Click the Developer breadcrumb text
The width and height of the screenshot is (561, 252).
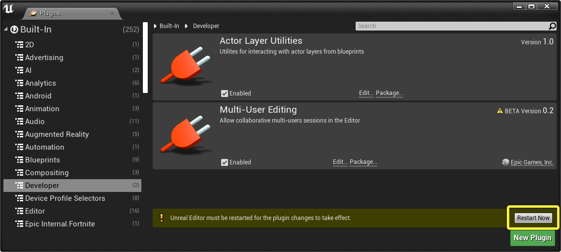206,26
